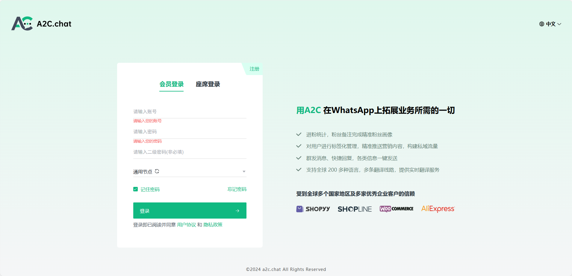Switch to the 会员登录 tab
This screenshot has height=276, width=572.
coord(171,84)
